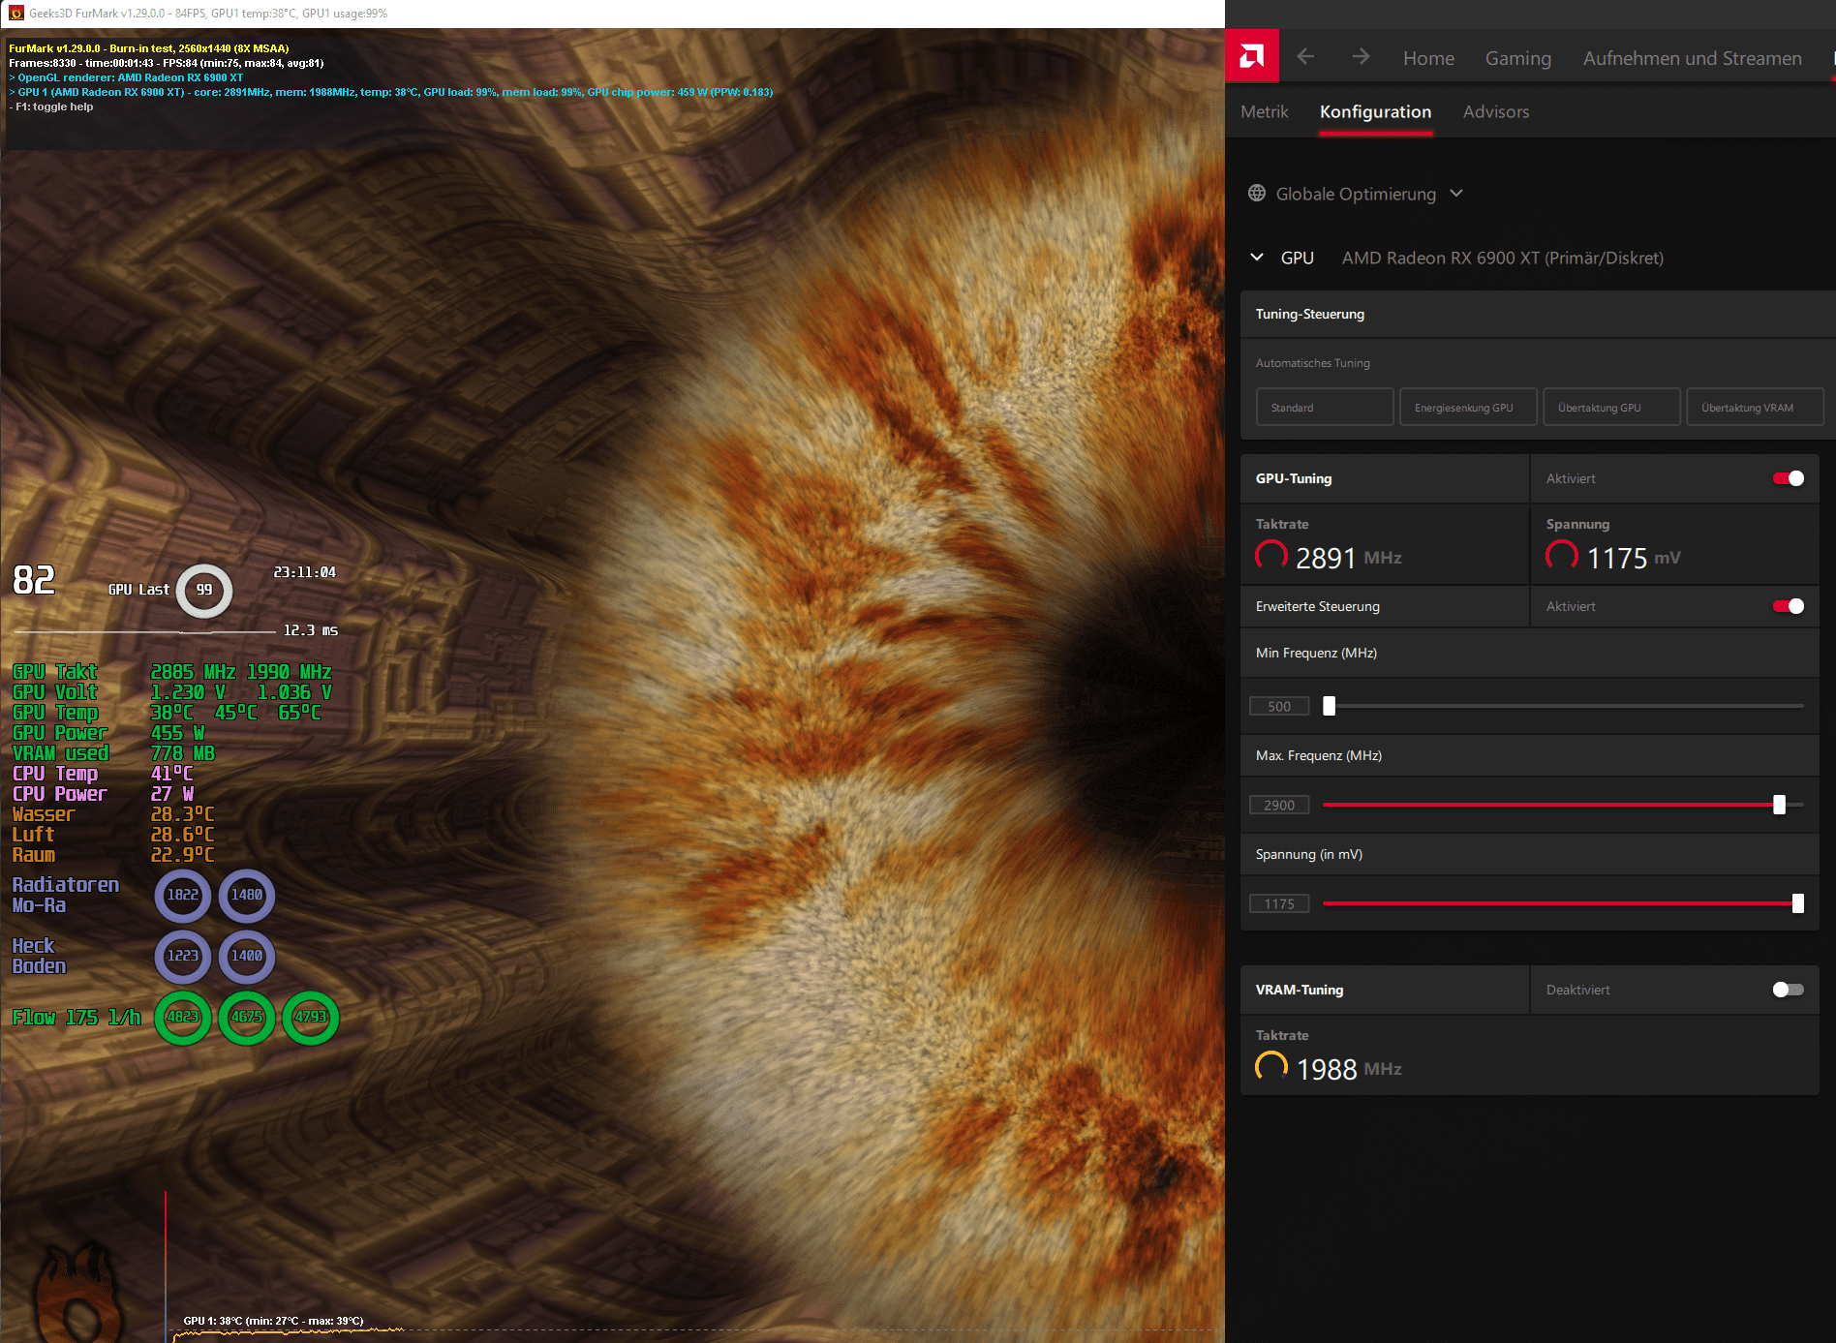Click Min Frequenz value field 500
The width and height of the screenshot is (1836, 1343).
1279,706
